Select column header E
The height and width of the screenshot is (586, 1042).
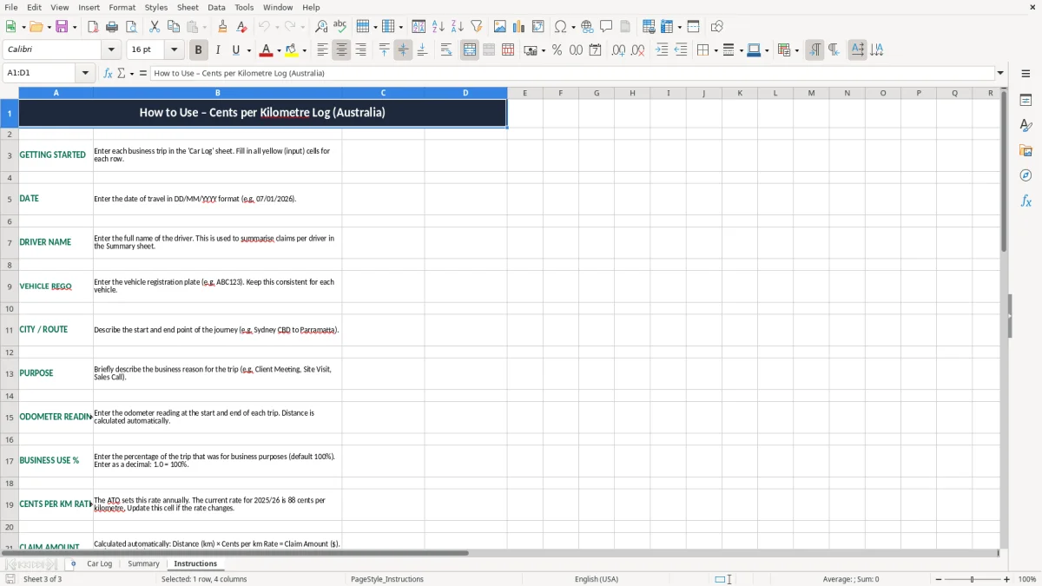tap(525, 93)
